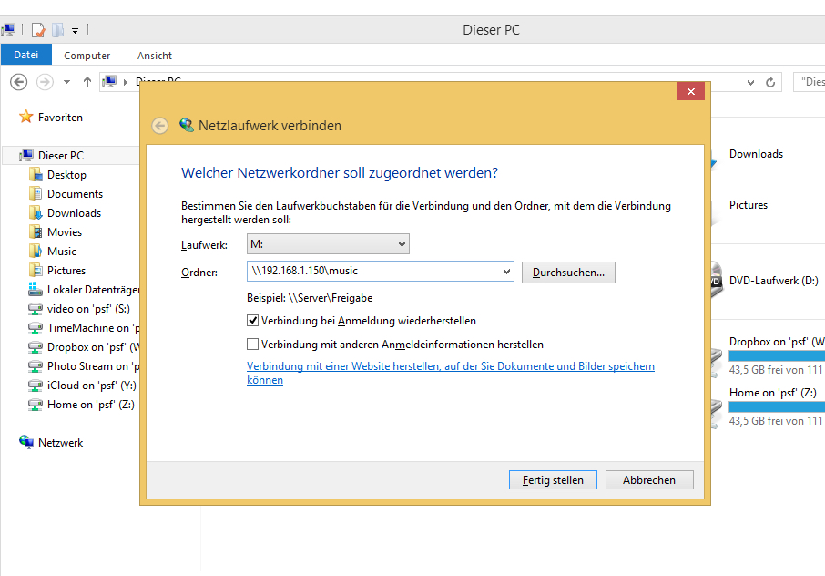Image resolution: width=825 pixels, height=576 pixels.
Task: Enable Verbindung mit anderen Anmeldeinformationen herstellen
Action: 253,345
